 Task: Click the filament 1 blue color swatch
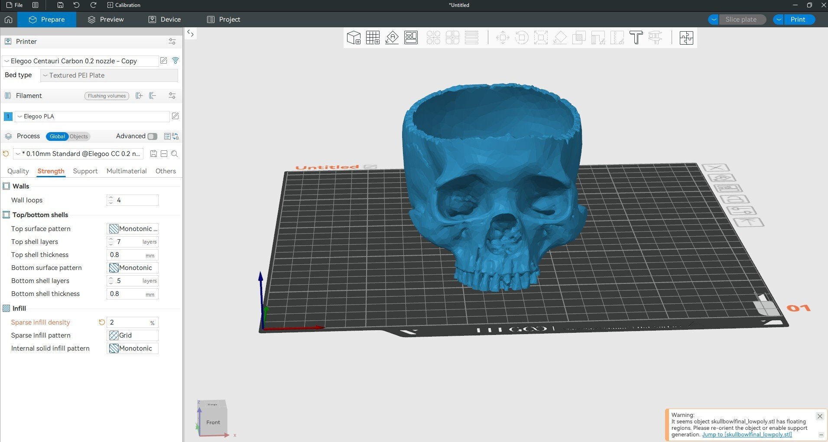[8, 116]
